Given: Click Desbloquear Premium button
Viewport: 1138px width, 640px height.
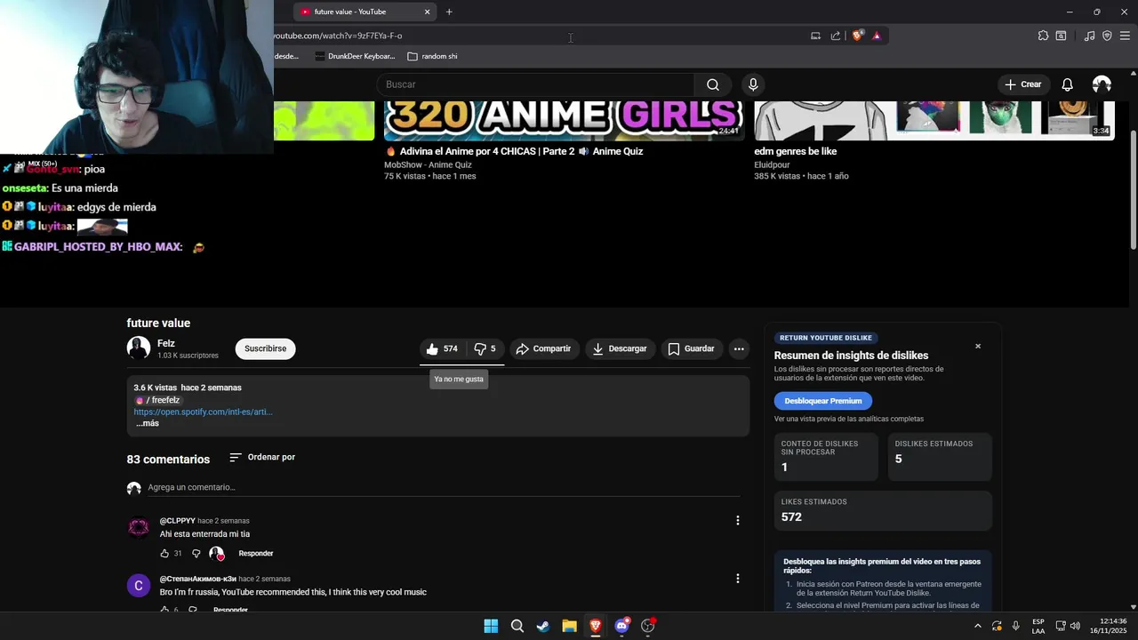Looking at the screenshot, I should (x=823, y=401).
